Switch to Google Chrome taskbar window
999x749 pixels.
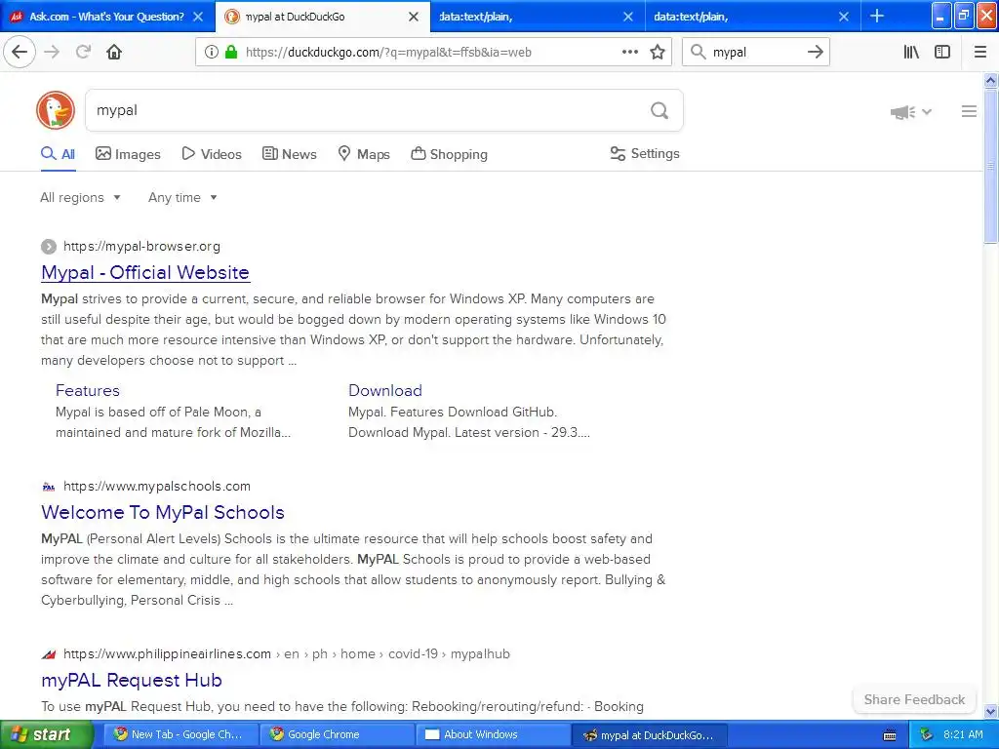pos(337,735)
